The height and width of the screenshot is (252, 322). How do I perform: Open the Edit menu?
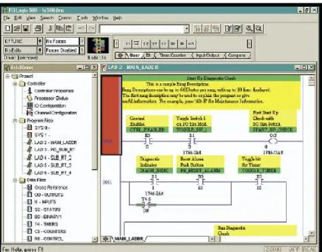(x=18, y=18)
